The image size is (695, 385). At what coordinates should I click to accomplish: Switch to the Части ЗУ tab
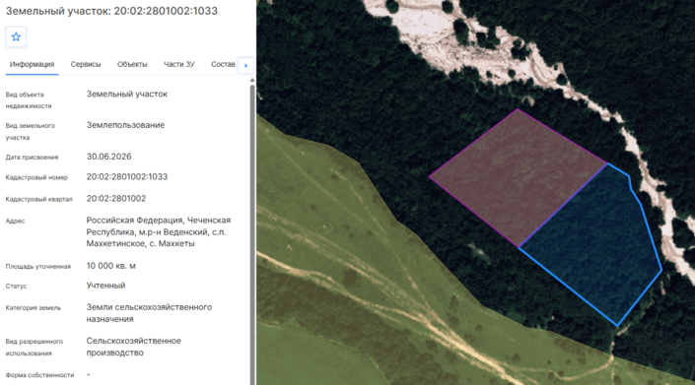point(179,65)
